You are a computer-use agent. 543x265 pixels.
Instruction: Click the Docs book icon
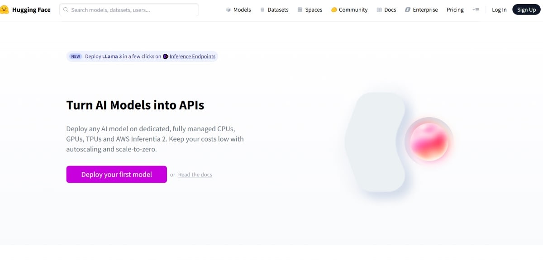tap(379, 10)
